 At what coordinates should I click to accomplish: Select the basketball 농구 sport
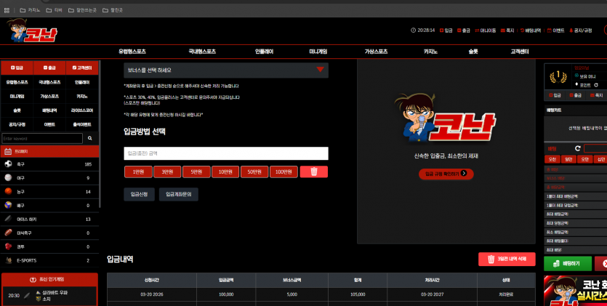(49, 192)
